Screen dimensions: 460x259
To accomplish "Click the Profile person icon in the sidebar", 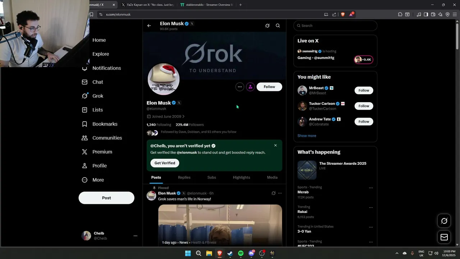I will coord(84,166).
